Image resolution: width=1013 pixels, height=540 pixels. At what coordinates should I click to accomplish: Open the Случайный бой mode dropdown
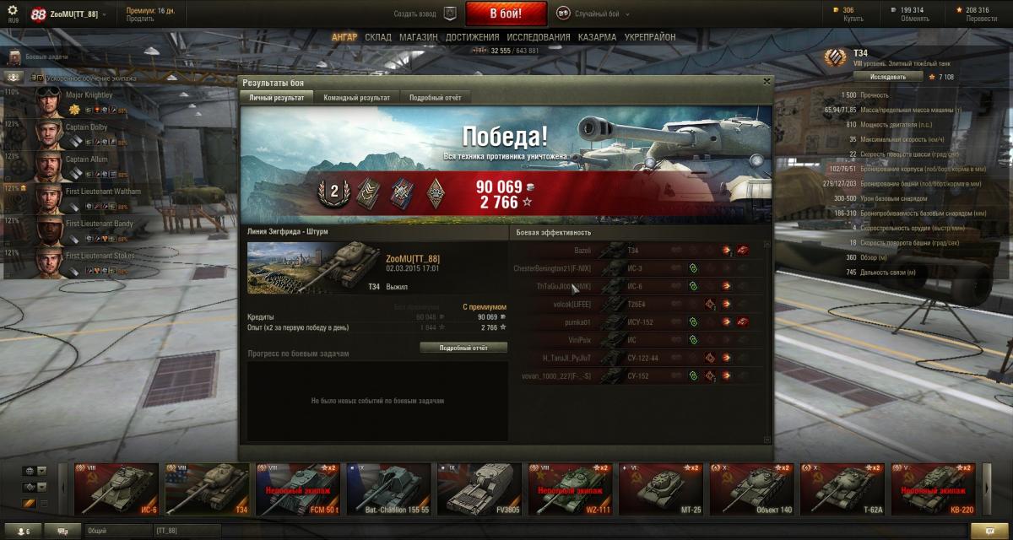coord(626,14)
